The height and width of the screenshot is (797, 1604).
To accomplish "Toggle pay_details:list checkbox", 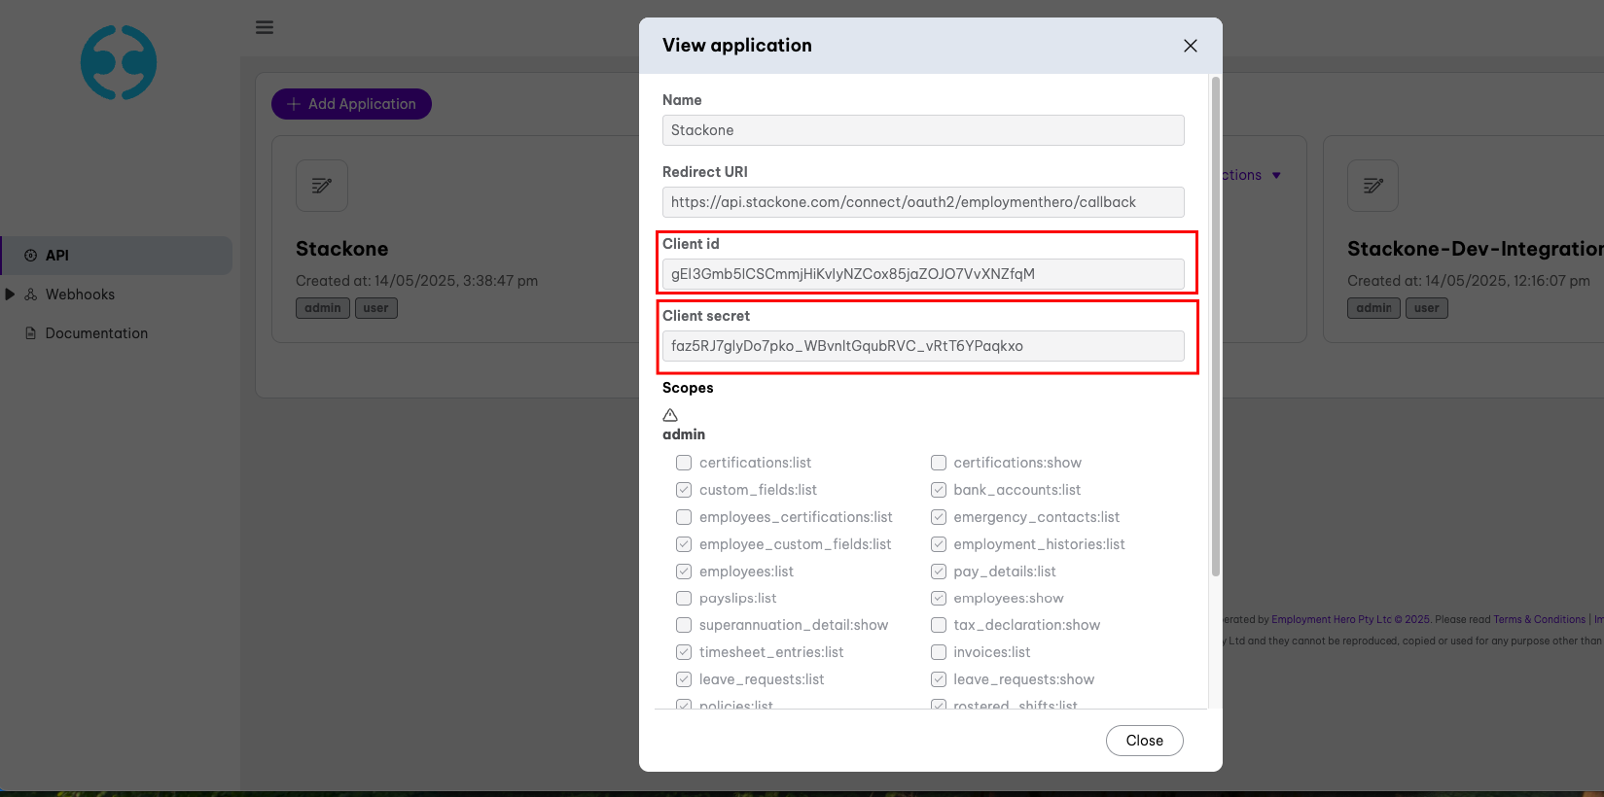I will click(939, 572).
